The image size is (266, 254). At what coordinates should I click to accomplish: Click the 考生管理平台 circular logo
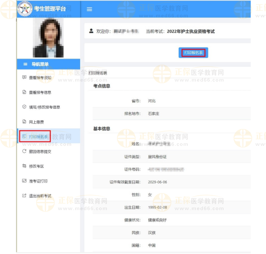(x=25, y=9)
